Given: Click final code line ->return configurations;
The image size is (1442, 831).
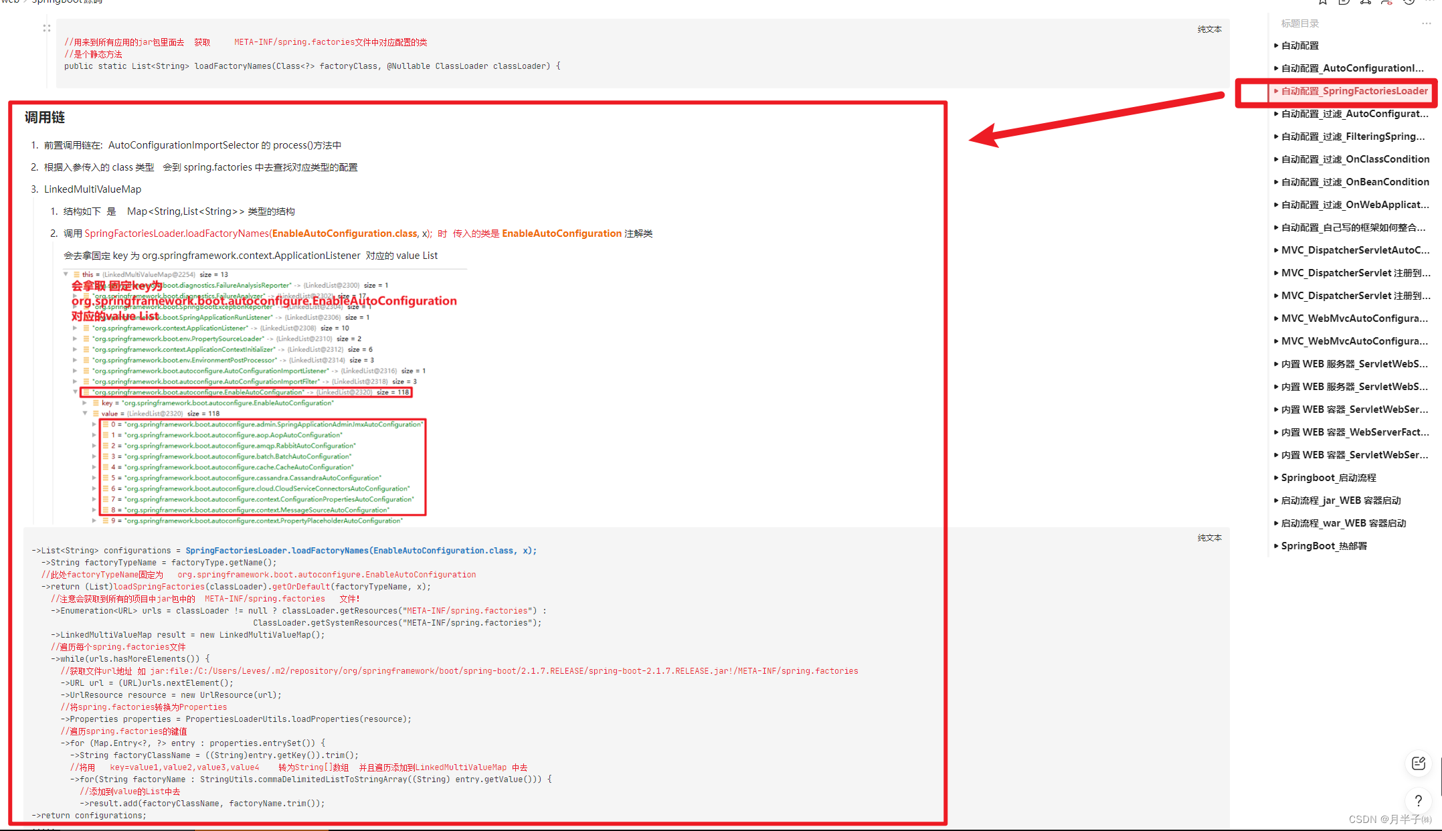Looking at the screenshot, I should [89, 816].
